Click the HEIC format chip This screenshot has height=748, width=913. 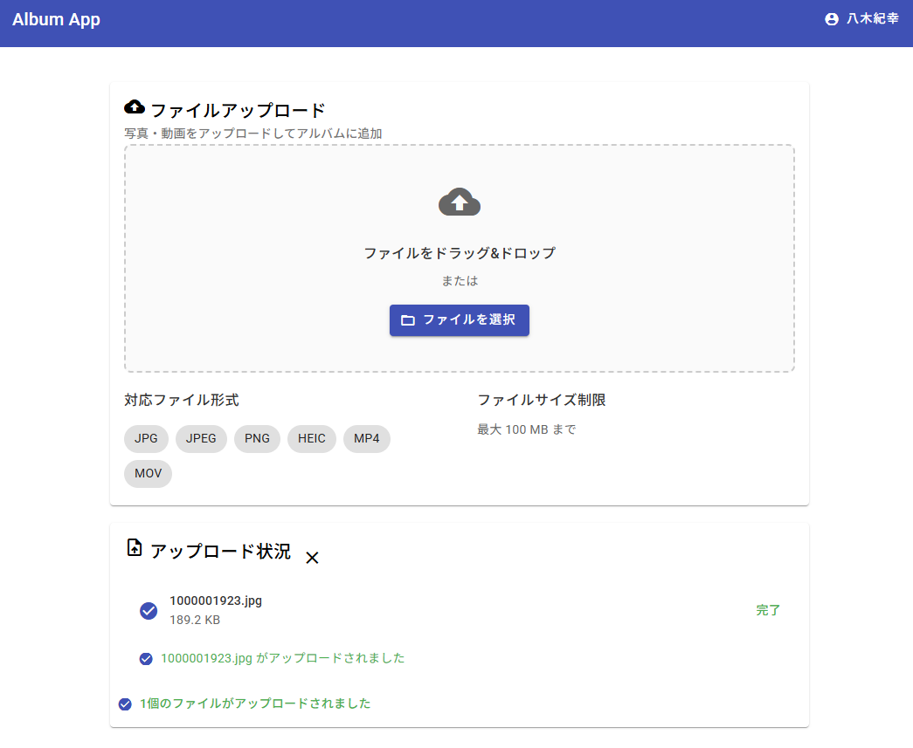pyautogui.click(x=311, y=439)
